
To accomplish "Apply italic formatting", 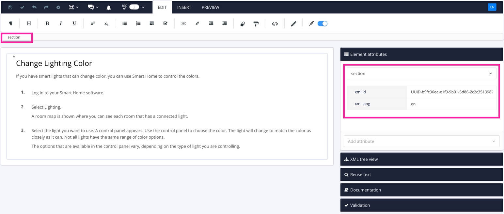I will [60, 23].
